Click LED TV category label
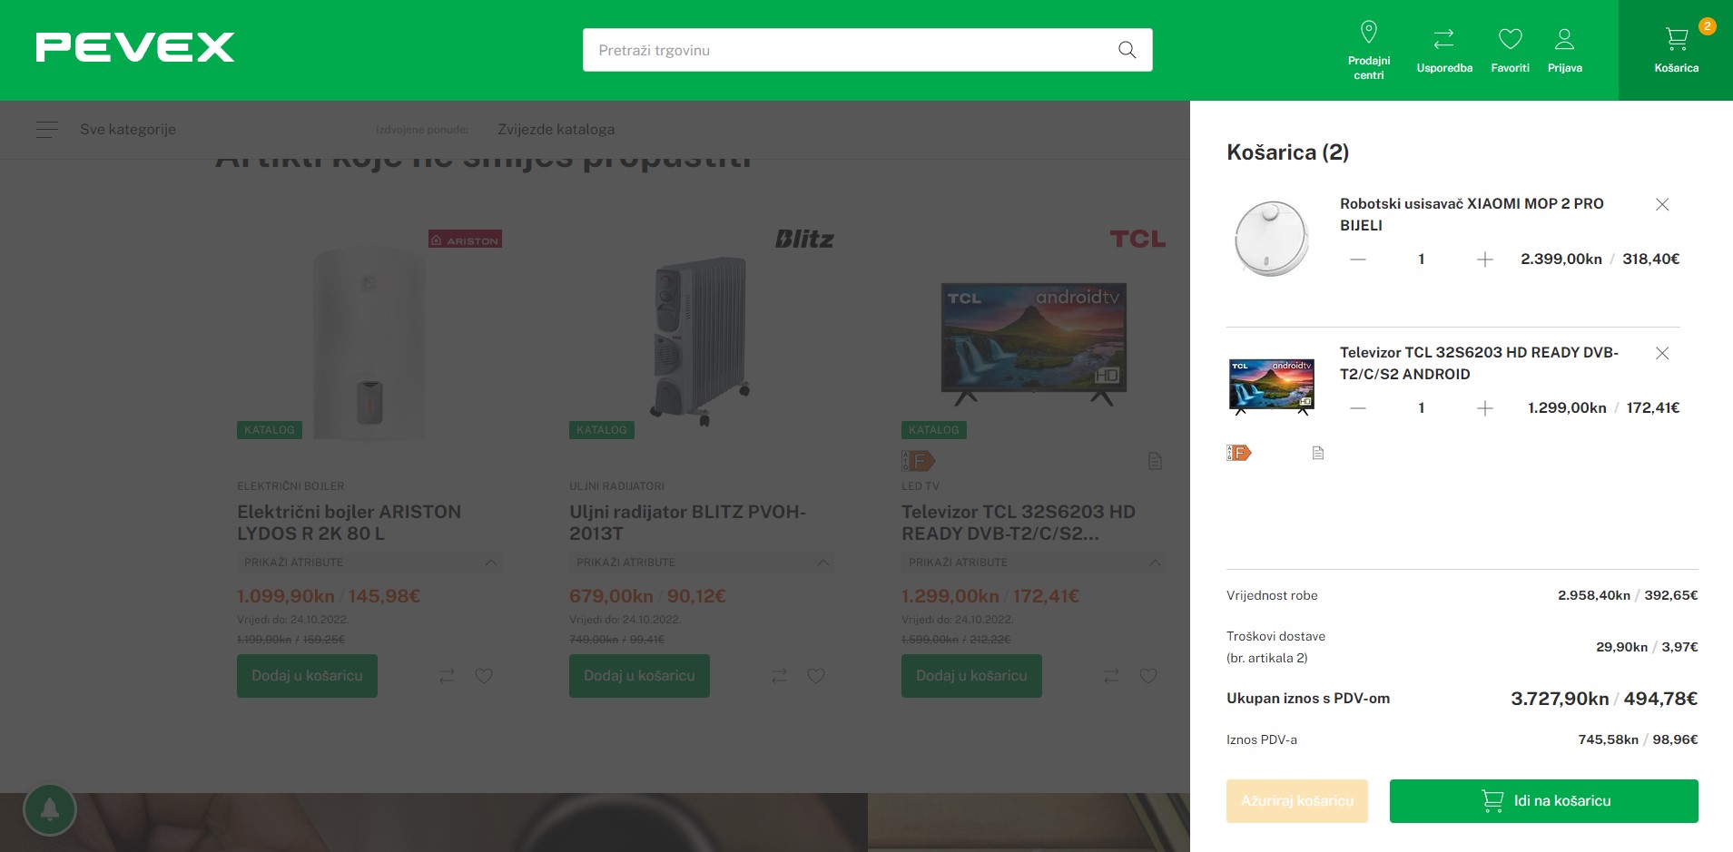The height and width of the screenshot is (852, 1733). 920,486
